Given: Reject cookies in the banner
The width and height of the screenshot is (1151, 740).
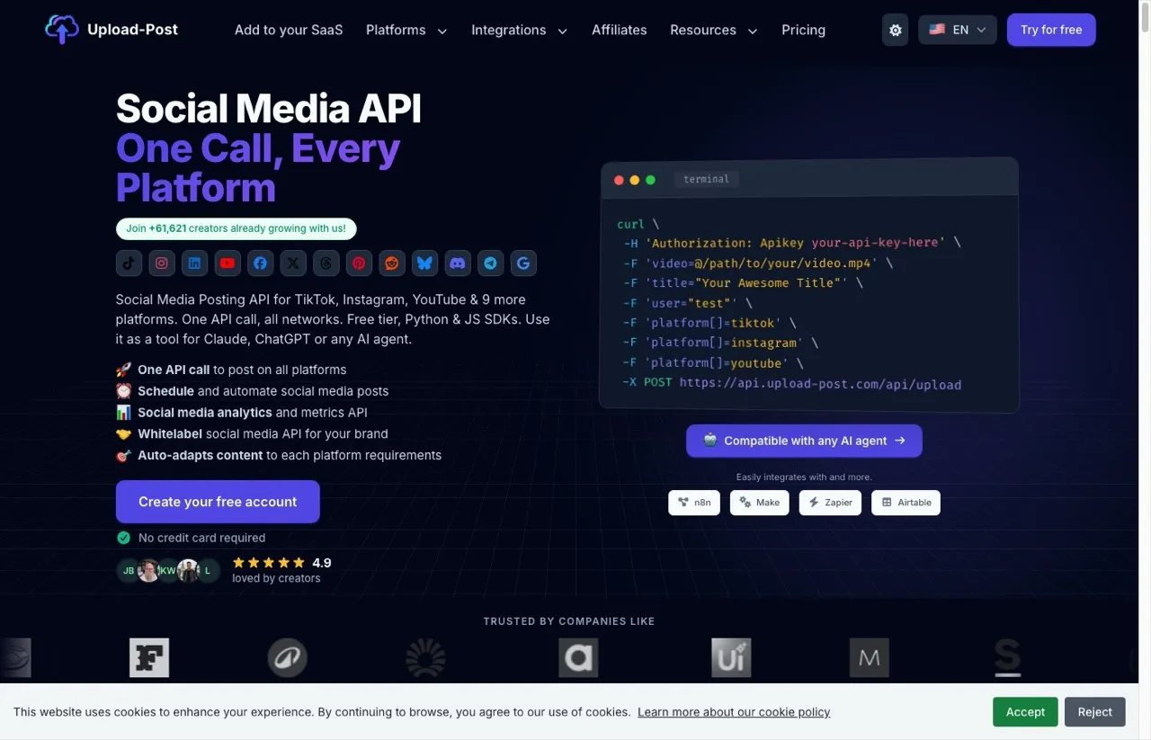Looking at the screenshot, I should point(1095,711).
